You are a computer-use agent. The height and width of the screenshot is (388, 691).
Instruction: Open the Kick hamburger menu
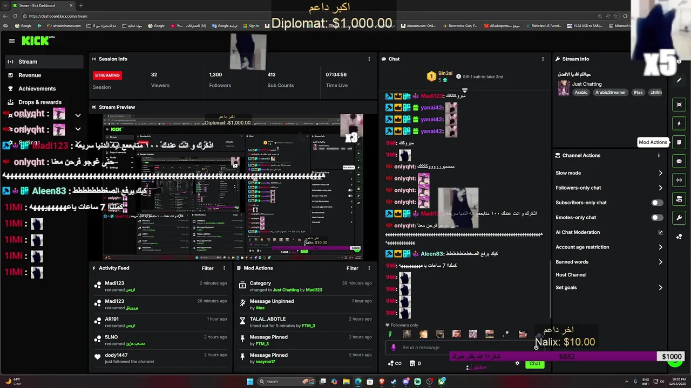pyautogui.click(x=12, y=41)
